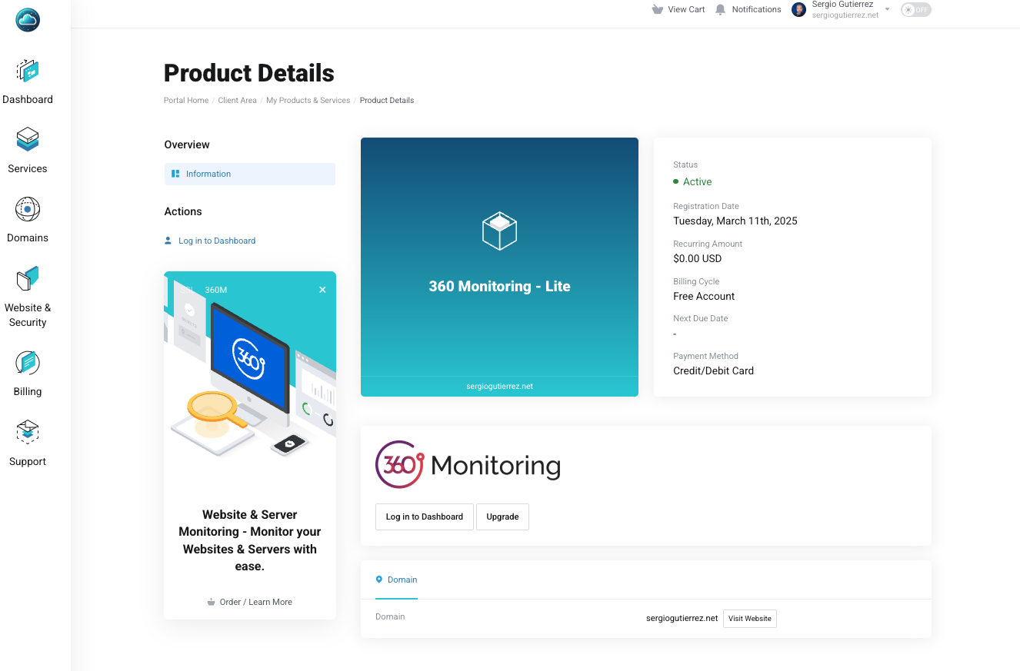The height and width of the screenshot is (671, 1020).
Task: Open the Services sidebar icon
Action: click(x=28, y=140)
